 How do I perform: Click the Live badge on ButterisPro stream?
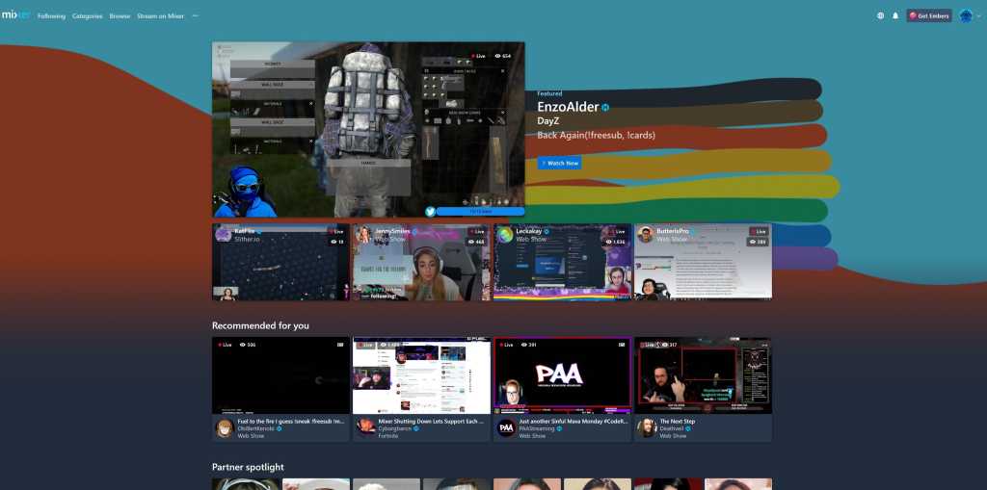coord(758,231)
